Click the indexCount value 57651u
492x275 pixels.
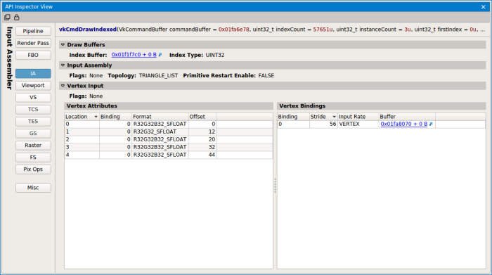(x=323, y=30)
